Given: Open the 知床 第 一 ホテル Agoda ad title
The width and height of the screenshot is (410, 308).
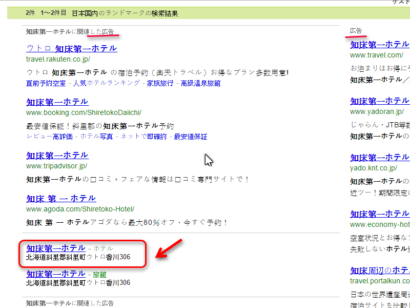Looking at the screenshot, I should tap(61, 199).
